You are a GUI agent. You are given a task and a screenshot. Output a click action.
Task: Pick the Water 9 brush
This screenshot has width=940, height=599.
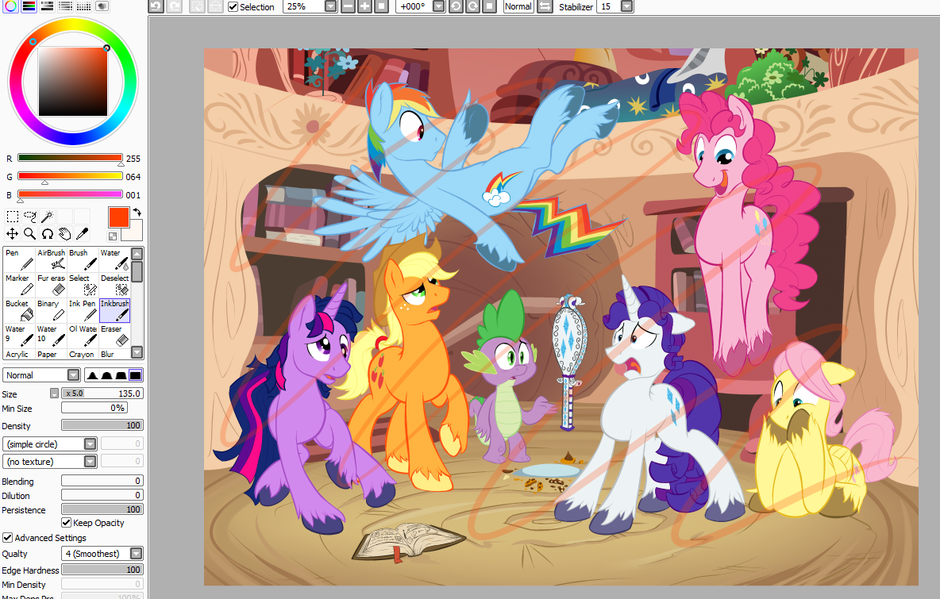tap(19, 336)
